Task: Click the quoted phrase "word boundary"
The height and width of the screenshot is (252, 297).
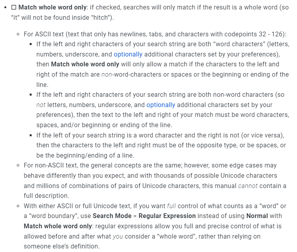Action: pos(54,216)
